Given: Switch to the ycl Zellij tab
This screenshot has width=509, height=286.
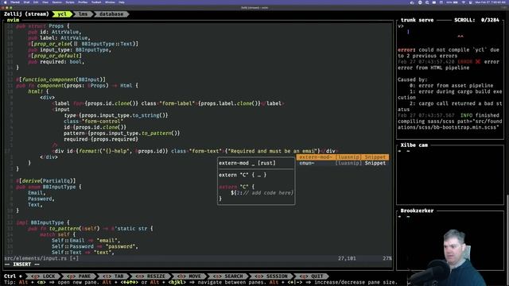Looking at the screenshot, I should [x=62, y=14].
